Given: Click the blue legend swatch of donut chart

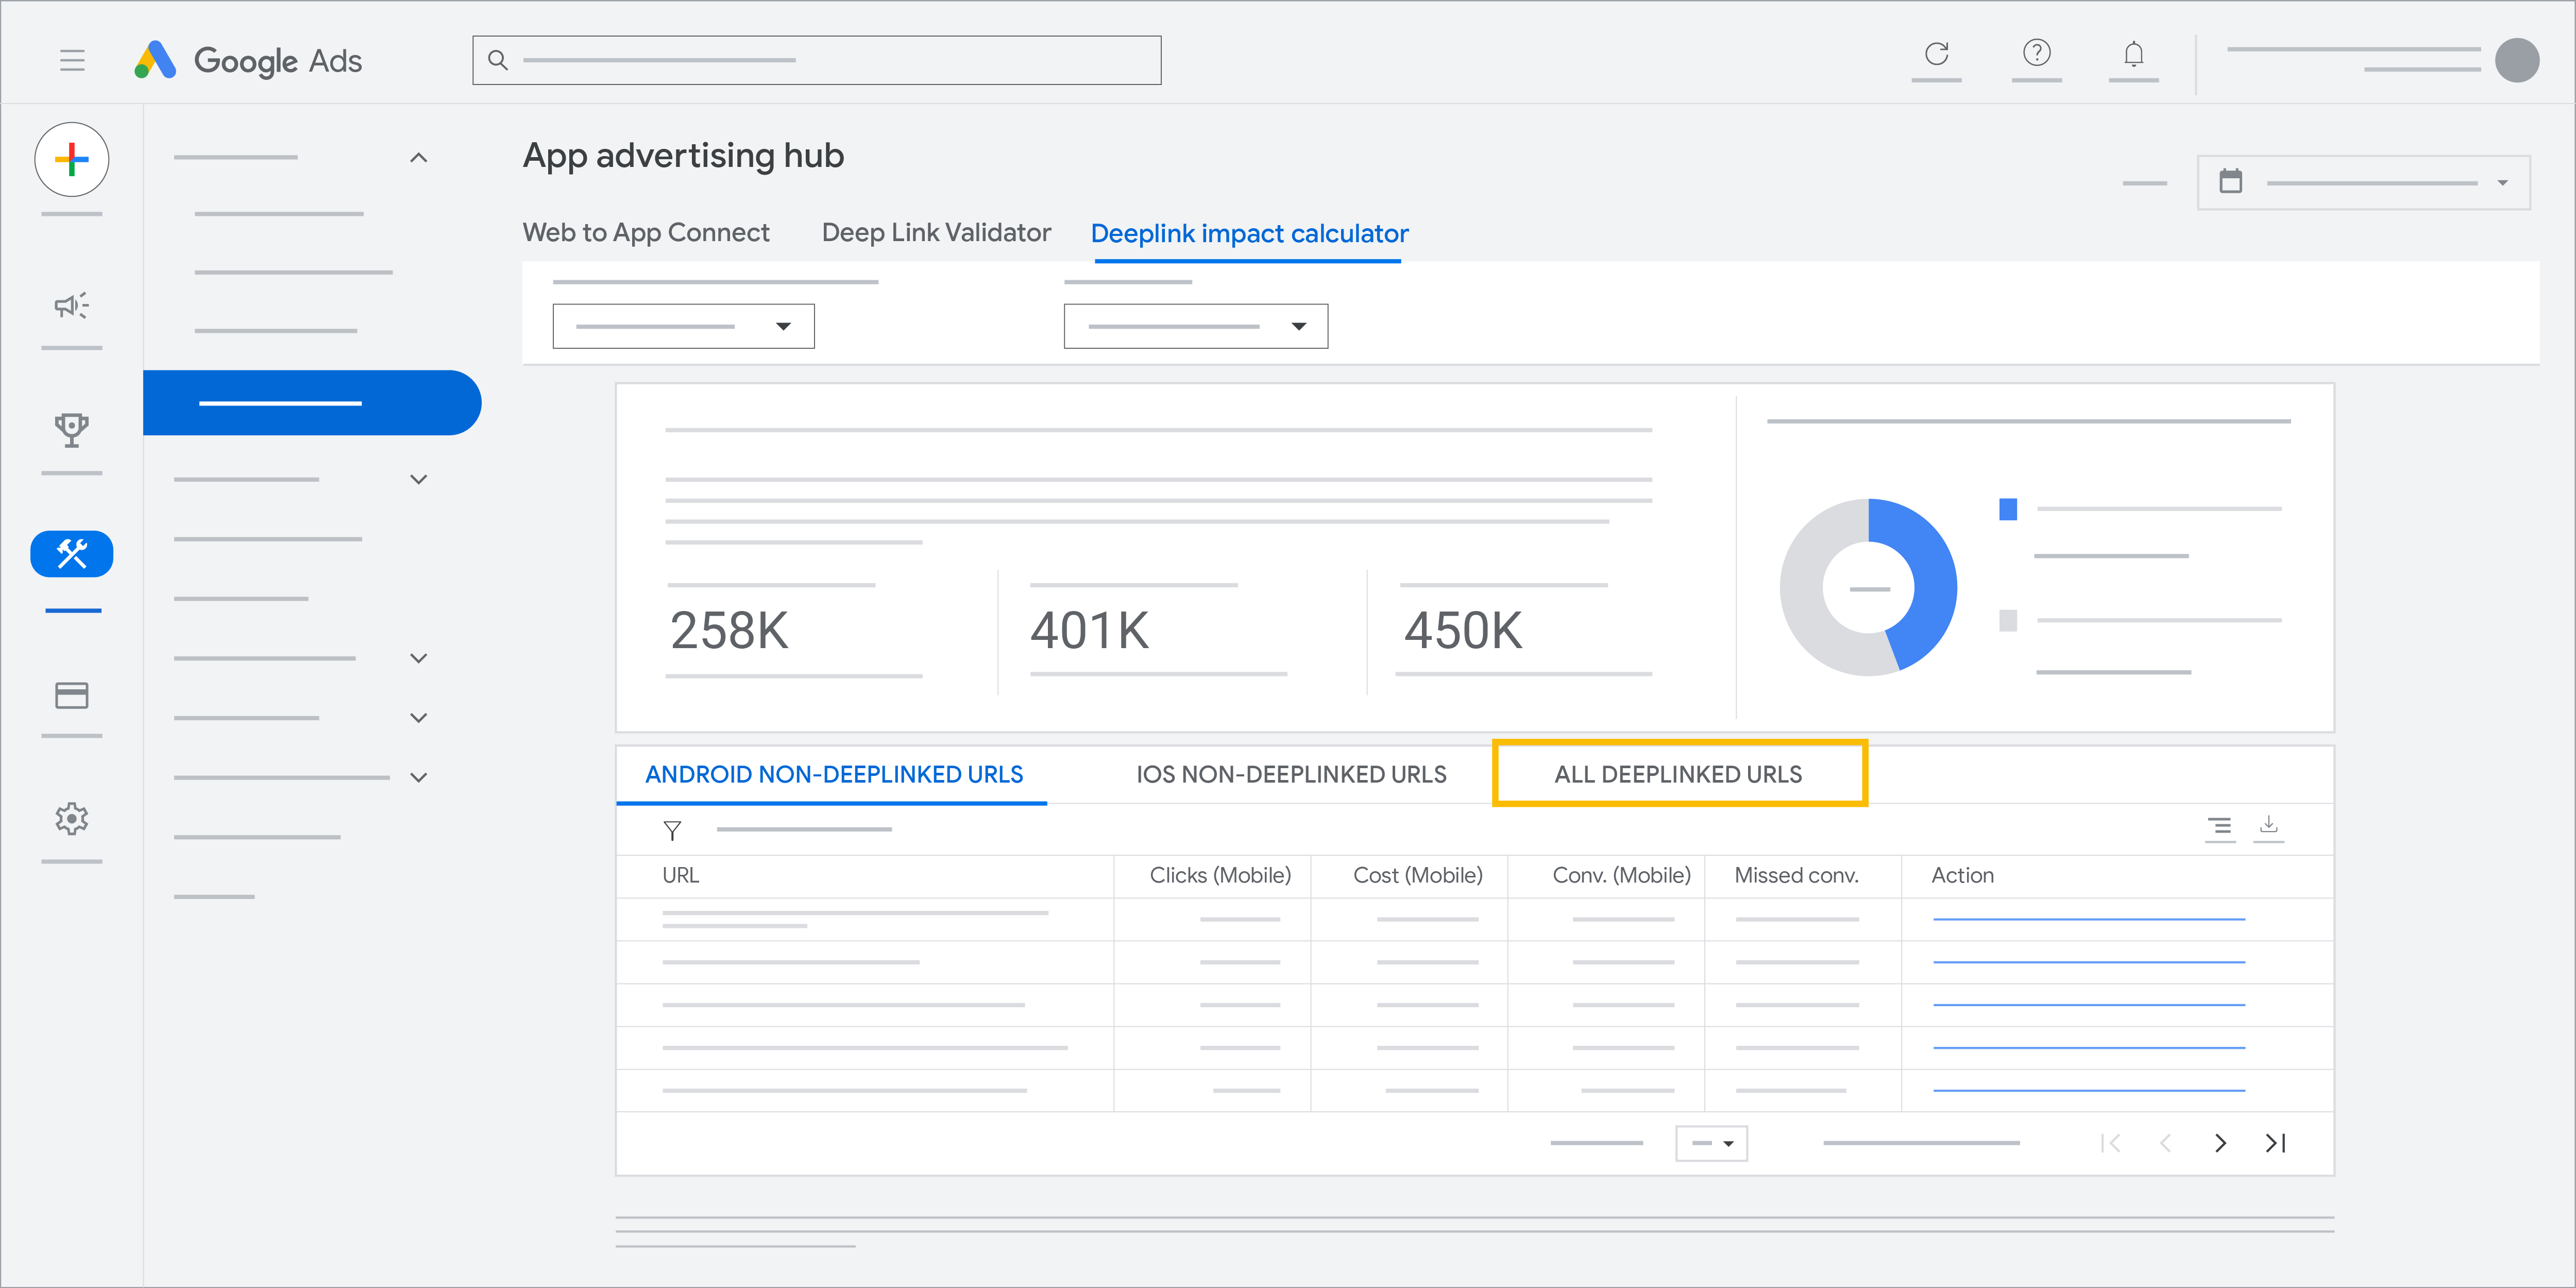Looking at the screenshot, I should click(x=2007, y=509).
